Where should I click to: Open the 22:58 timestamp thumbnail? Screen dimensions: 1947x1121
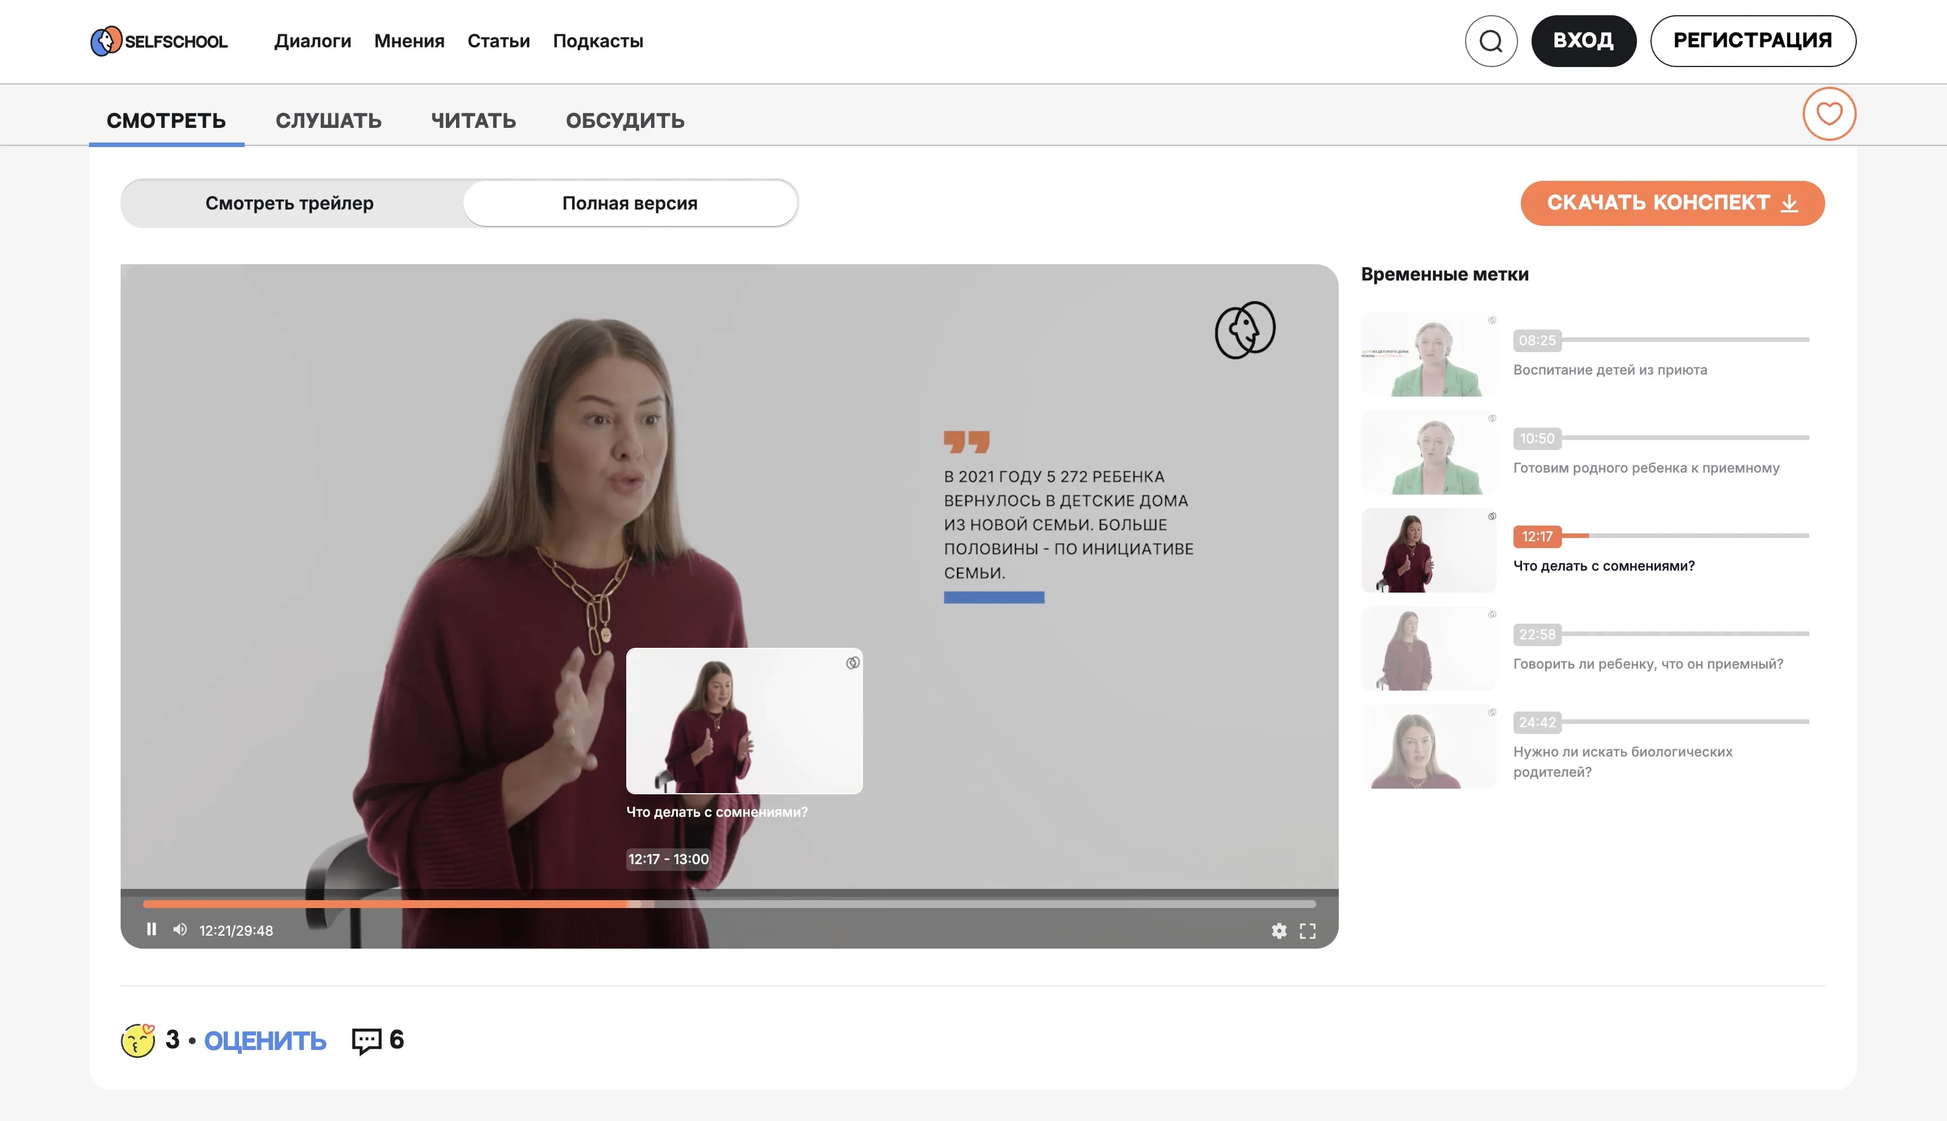[1427, 648]
